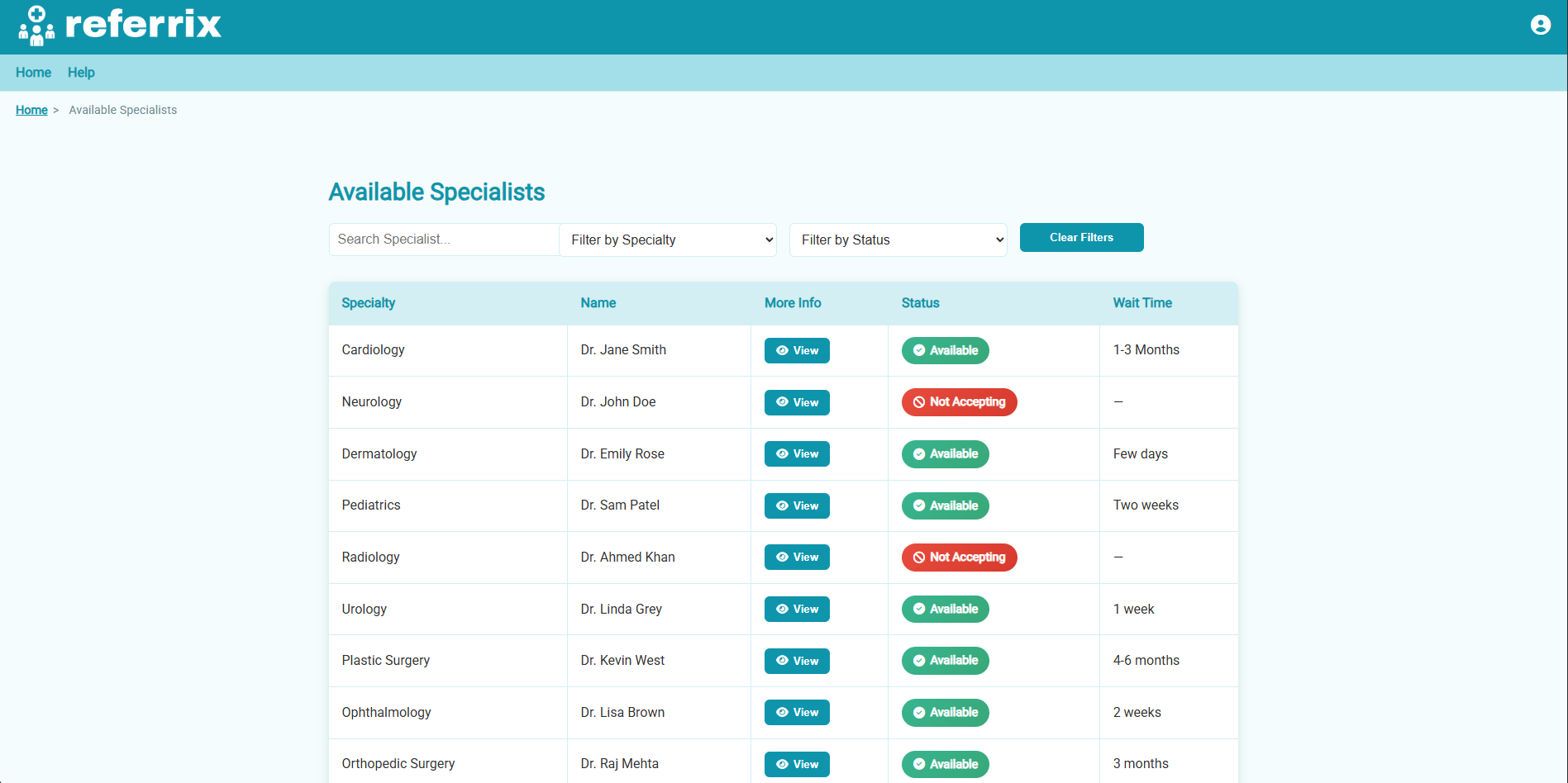1568x783 pixels.
Task: Click the eye icon on Dr. Lisa Brown's View button
Action: click(x=781, y=712)
